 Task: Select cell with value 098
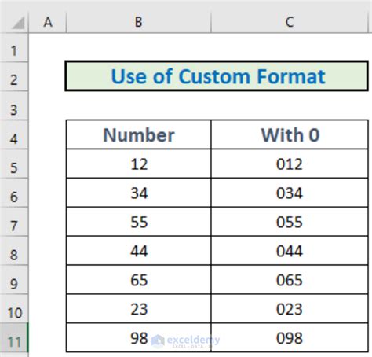[290, 338]
